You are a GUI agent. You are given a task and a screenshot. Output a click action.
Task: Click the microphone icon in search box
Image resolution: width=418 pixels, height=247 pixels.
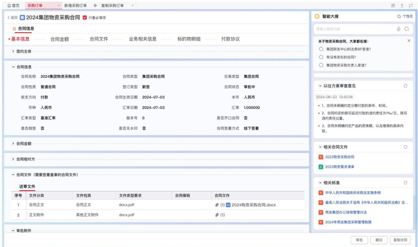(399, 29)
